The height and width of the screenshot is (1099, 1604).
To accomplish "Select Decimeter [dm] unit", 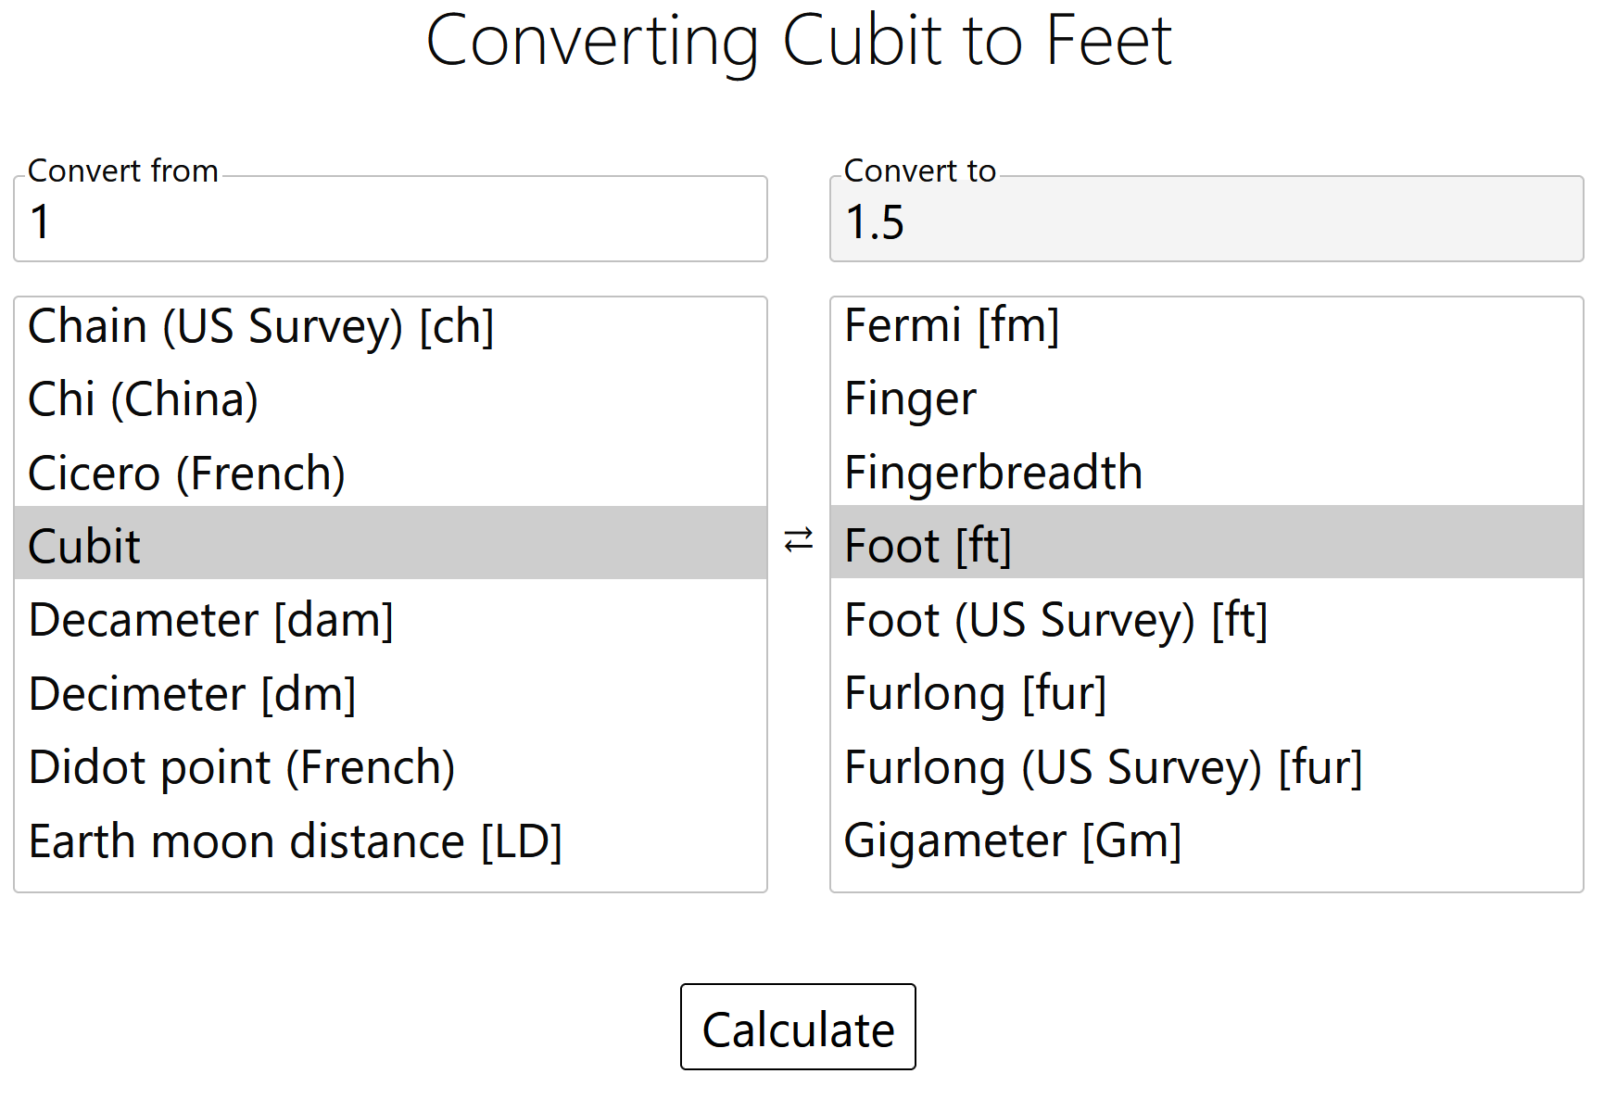I will (389, 693).
